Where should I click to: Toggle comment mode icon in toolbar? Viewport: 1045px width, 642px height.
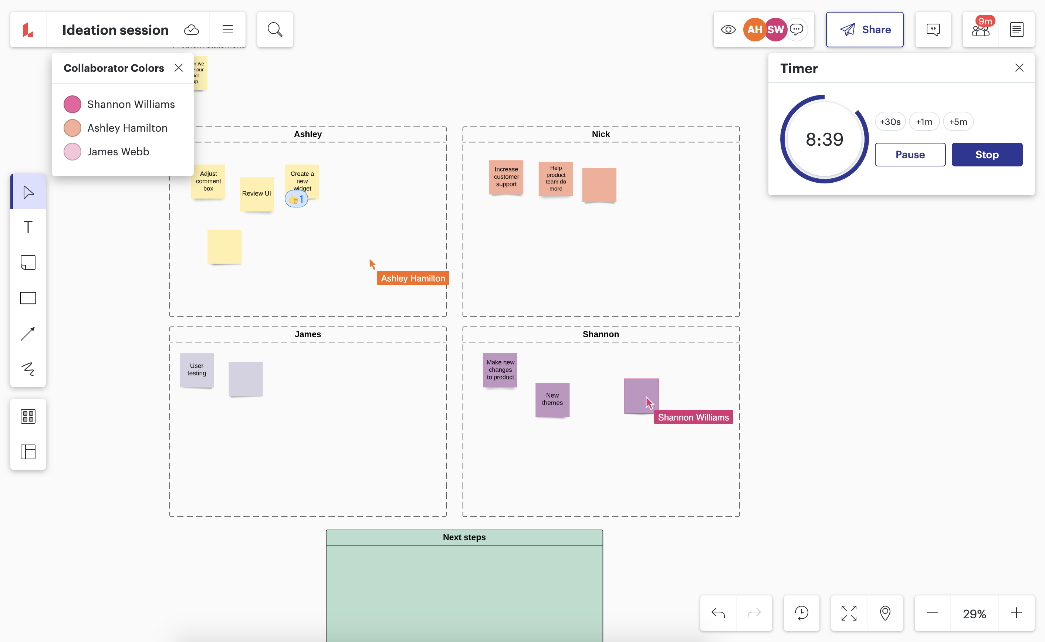coord(933,29)
